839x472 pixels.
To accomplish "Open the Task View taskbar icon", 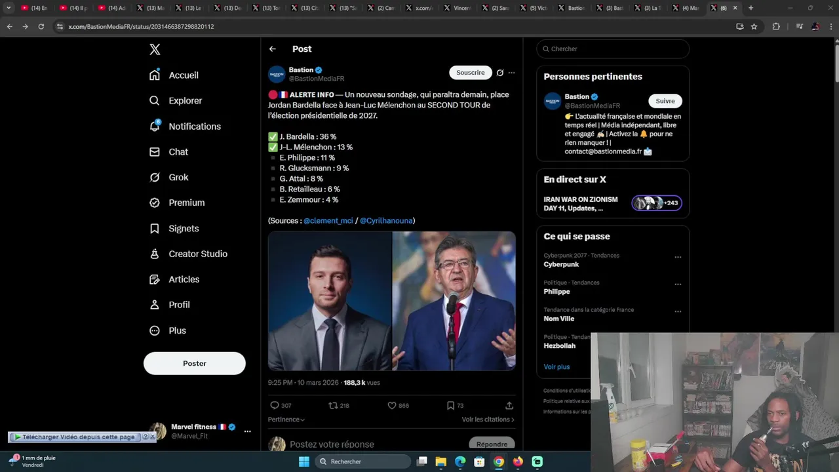I will 422,462.
